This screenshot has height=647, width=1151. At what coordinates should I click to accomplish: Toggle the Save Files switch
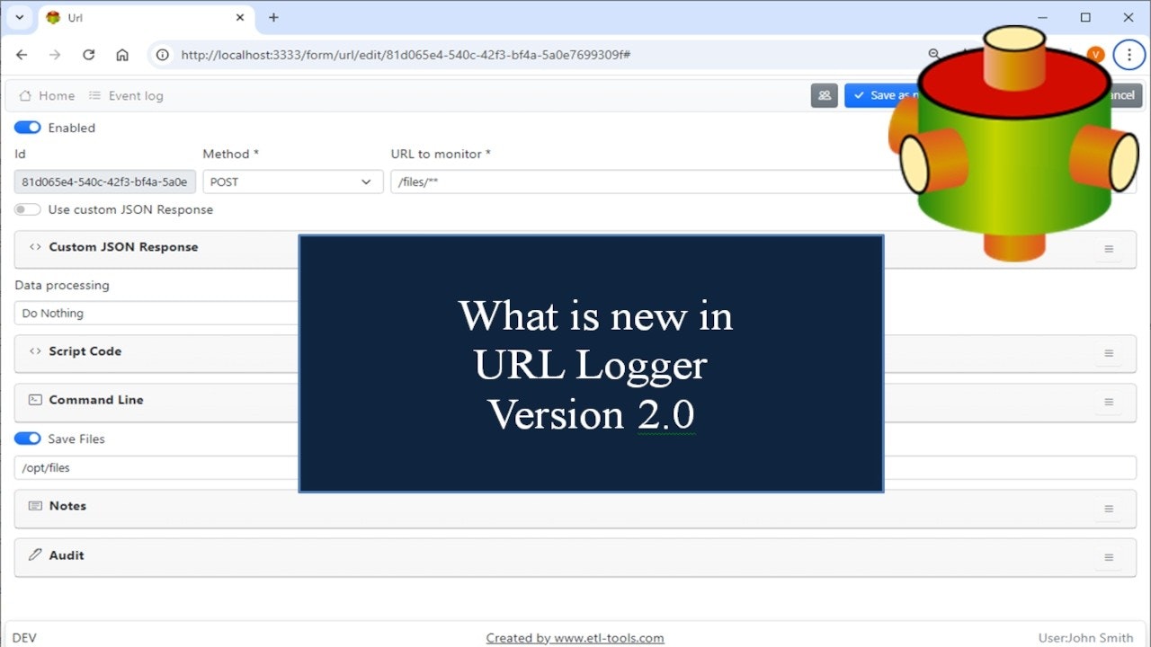click(x=28, y=439)
